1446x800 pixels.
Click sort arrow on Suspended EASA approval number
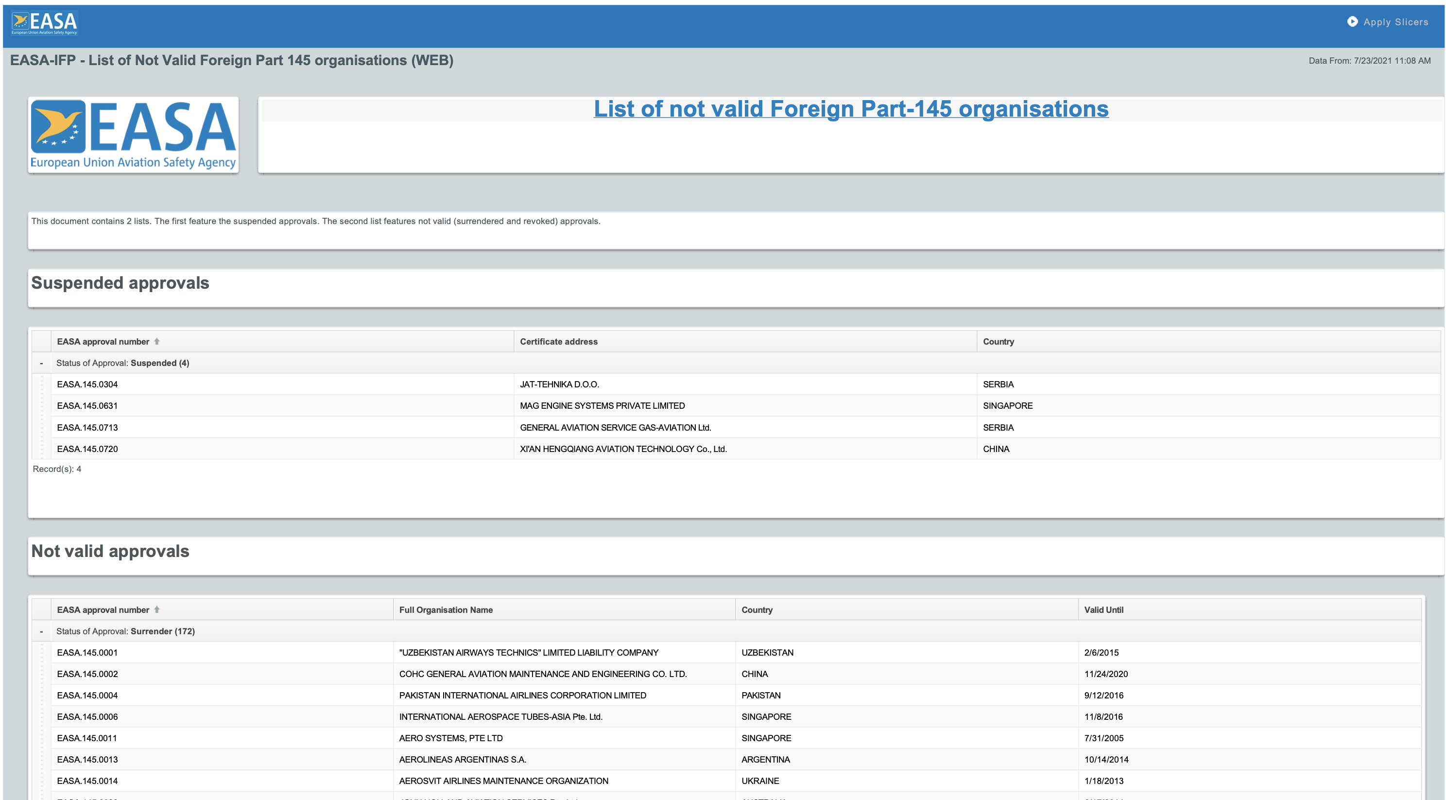click(156, 341)
